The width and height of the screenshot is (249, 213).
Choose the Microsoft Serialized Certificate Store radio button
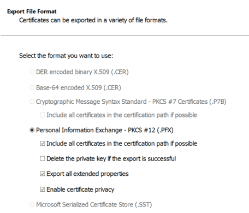[x=32, y=204]
